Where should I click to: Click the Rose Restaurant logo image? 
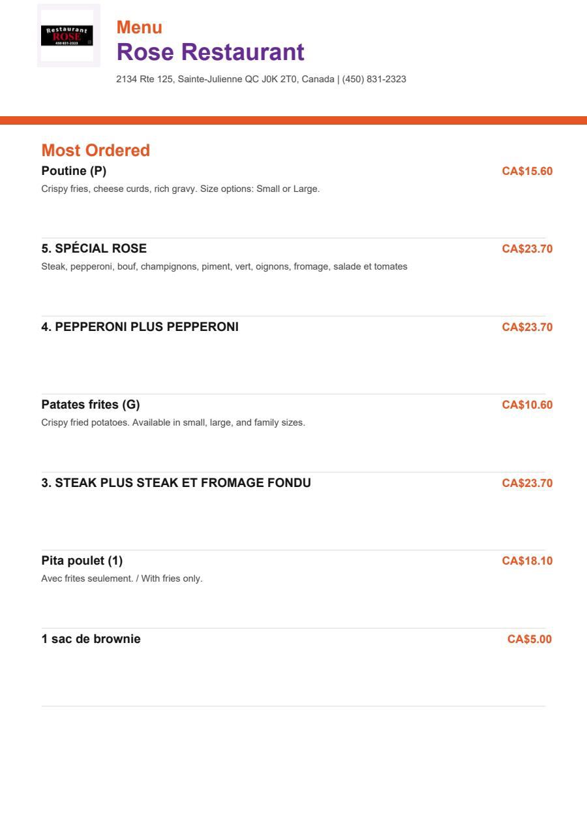click(x=68, y=35)
